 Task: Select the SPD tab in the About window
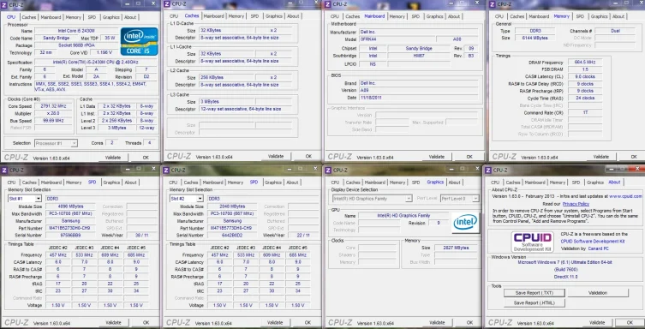576,182
